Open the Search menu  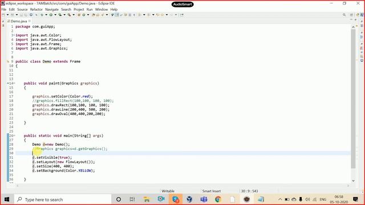tap(66, 10)
